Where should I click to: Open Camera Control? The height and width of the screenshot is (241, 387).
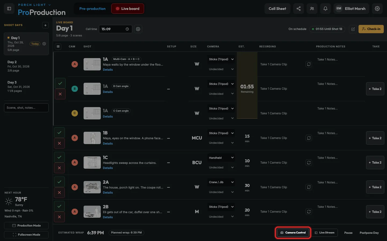point(293,233)
